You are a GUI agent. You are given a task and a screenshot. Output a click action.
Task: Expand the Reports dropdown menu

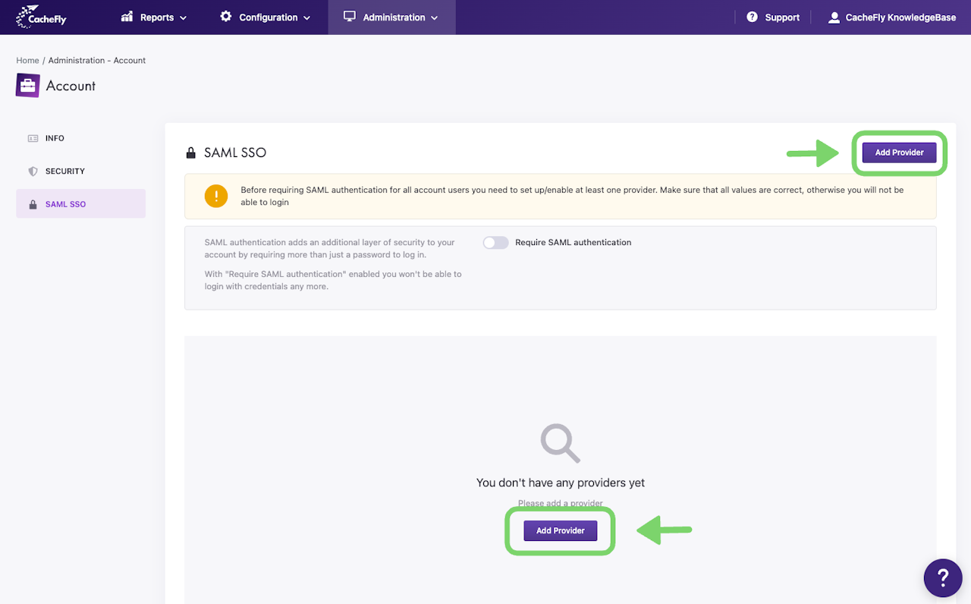[x=183, y=17]
